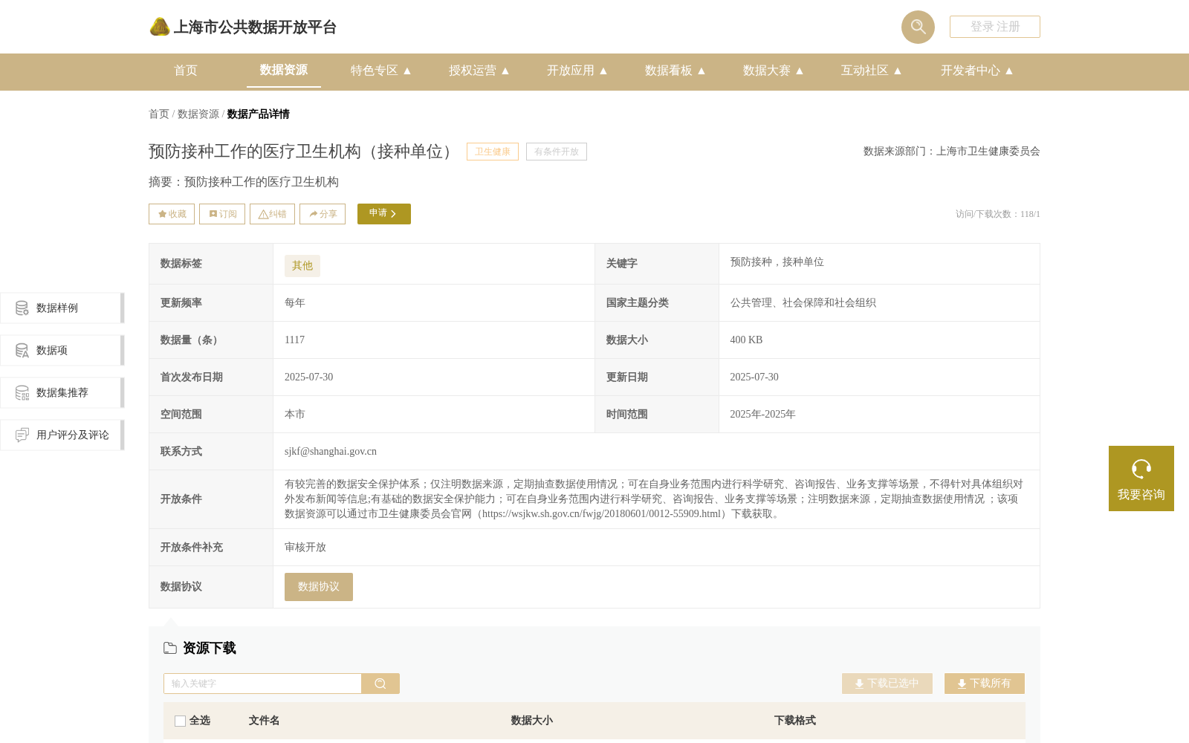Expand the 开放应用 menu
Screen dimensions: 1189x743
tap(577, 71)
